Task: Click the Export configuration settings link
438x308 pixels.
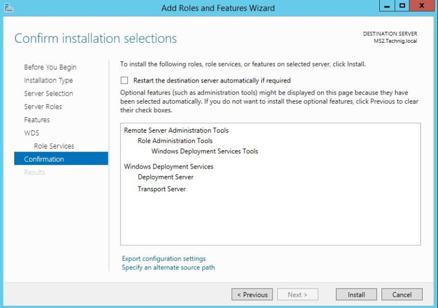Action: (164, 258)
